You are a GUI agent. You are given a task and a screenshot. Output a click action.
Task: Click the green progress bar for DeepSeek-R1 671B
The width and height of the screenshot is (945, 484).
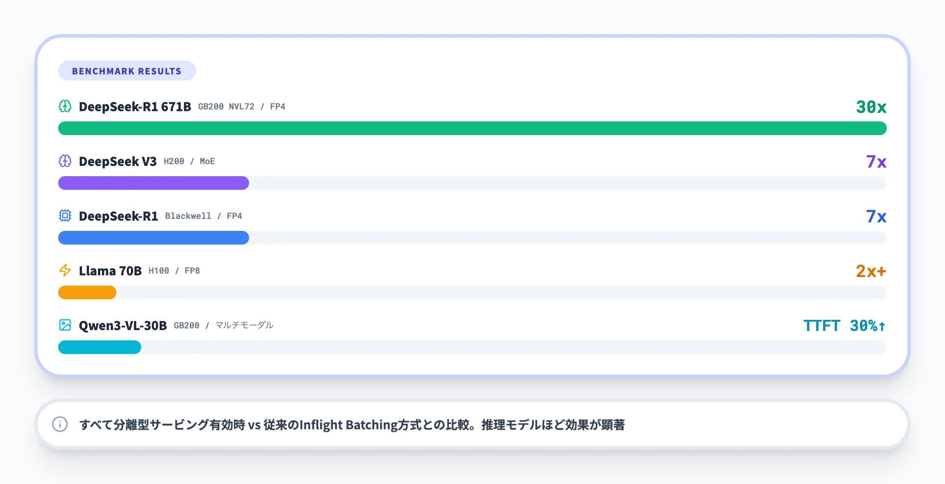click(x=471, y=128)
